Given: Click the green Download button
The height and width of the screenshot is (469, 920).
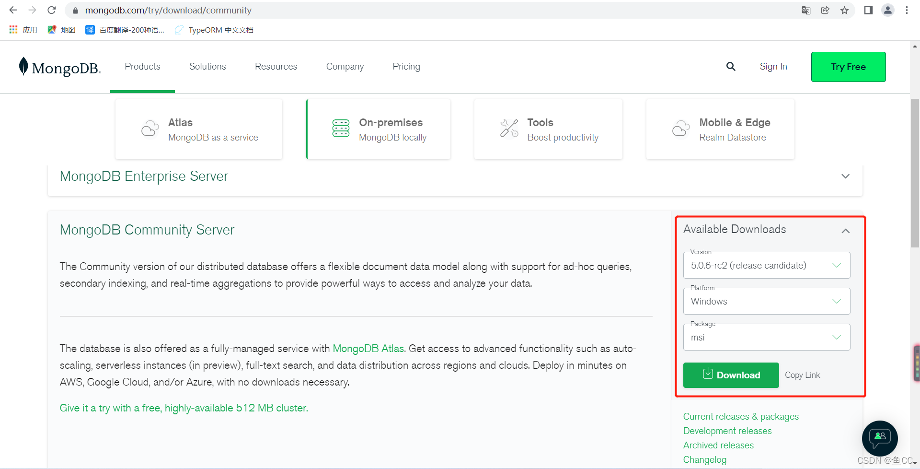Looking at the screenshot, I should click(731, 375).
